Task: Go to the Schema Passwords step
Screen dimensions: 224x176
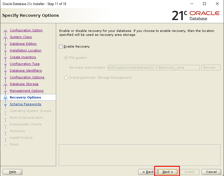Action: pos(26,104)
